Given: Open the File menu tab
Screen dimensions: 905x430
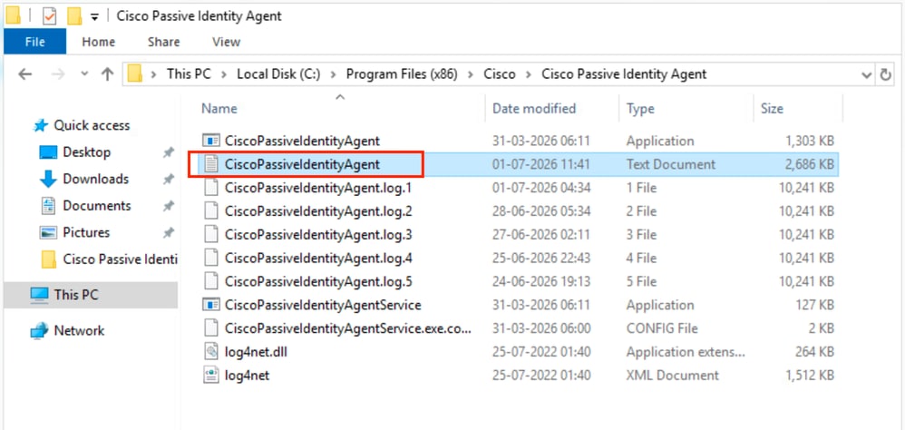Looking at the screenshot, I should point(34,42).
